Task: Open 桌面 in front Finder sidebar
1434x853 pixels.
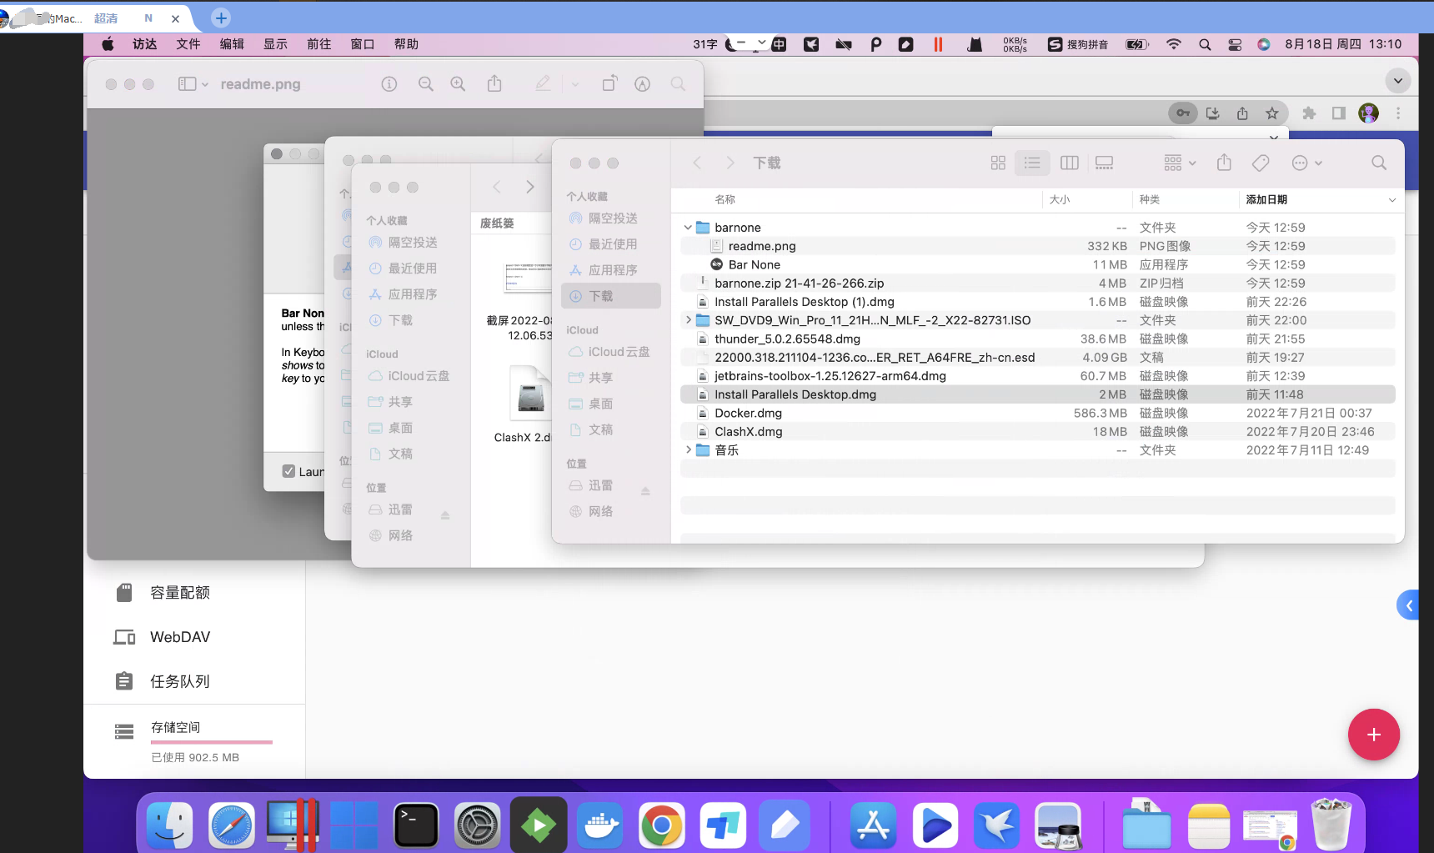Action: click(x=612, y=404)
